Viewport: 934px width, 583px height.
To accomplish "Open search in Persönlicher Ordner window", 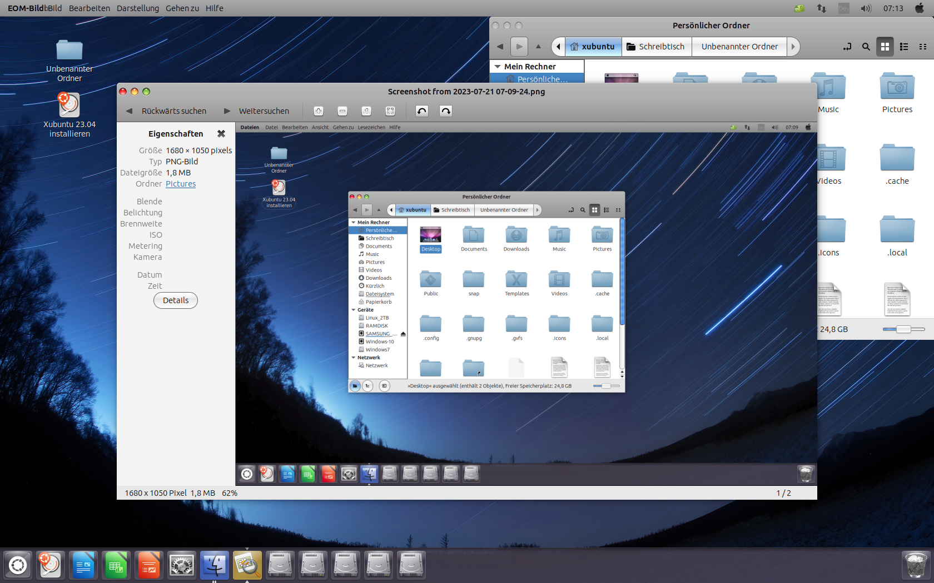I will coord(866,47).
